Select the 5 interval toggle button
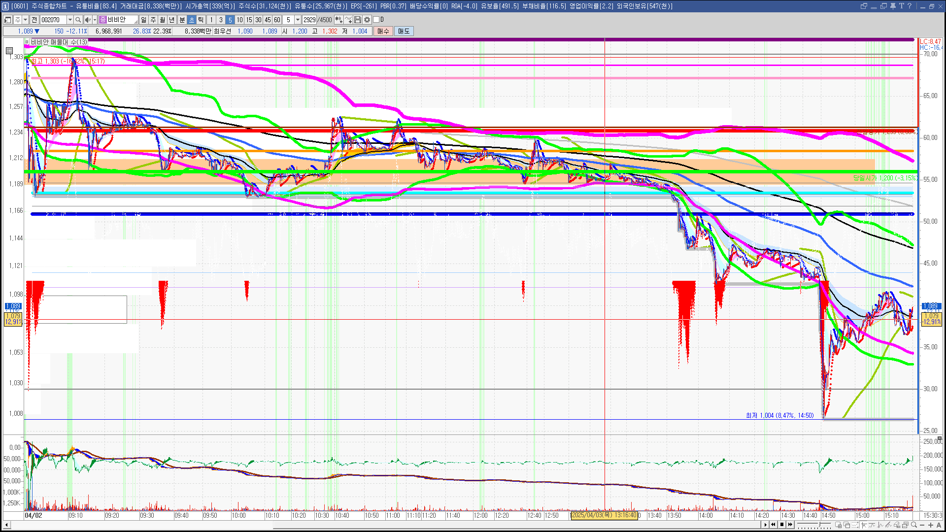This screenshot has height=532, width=946. [230, 20]
